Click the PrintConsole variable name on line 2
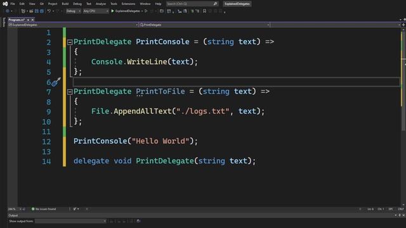 [x=162, y=42]
